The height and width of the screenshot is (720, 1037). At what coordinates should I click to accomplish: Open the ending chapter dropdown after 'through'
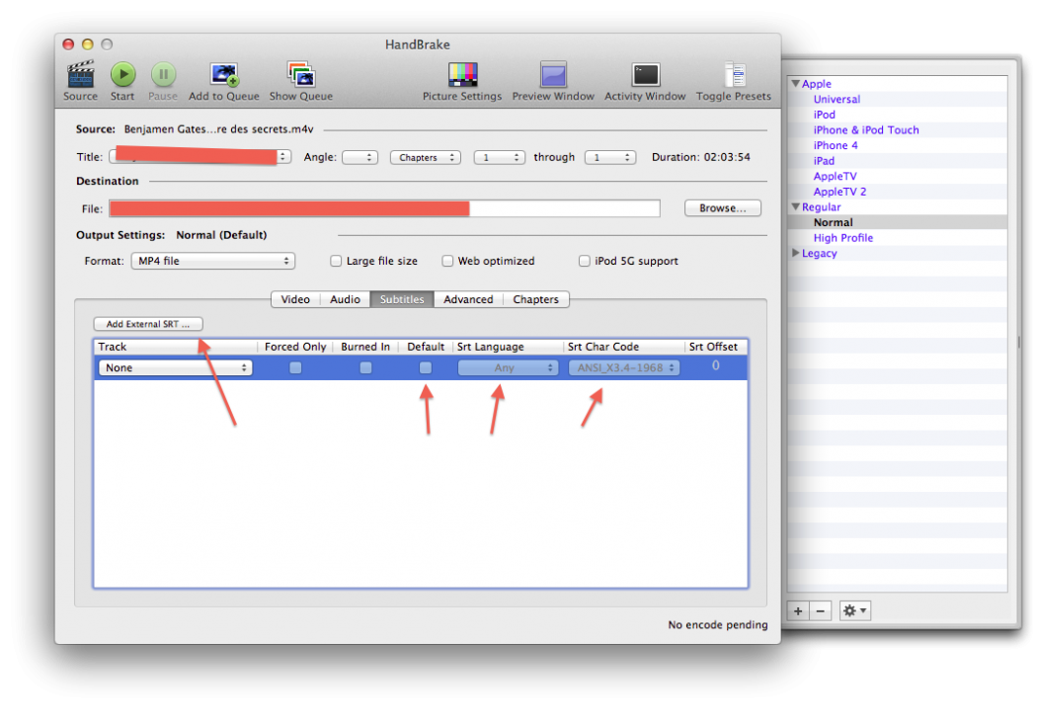pyautogui.click(x=610, y=157)
